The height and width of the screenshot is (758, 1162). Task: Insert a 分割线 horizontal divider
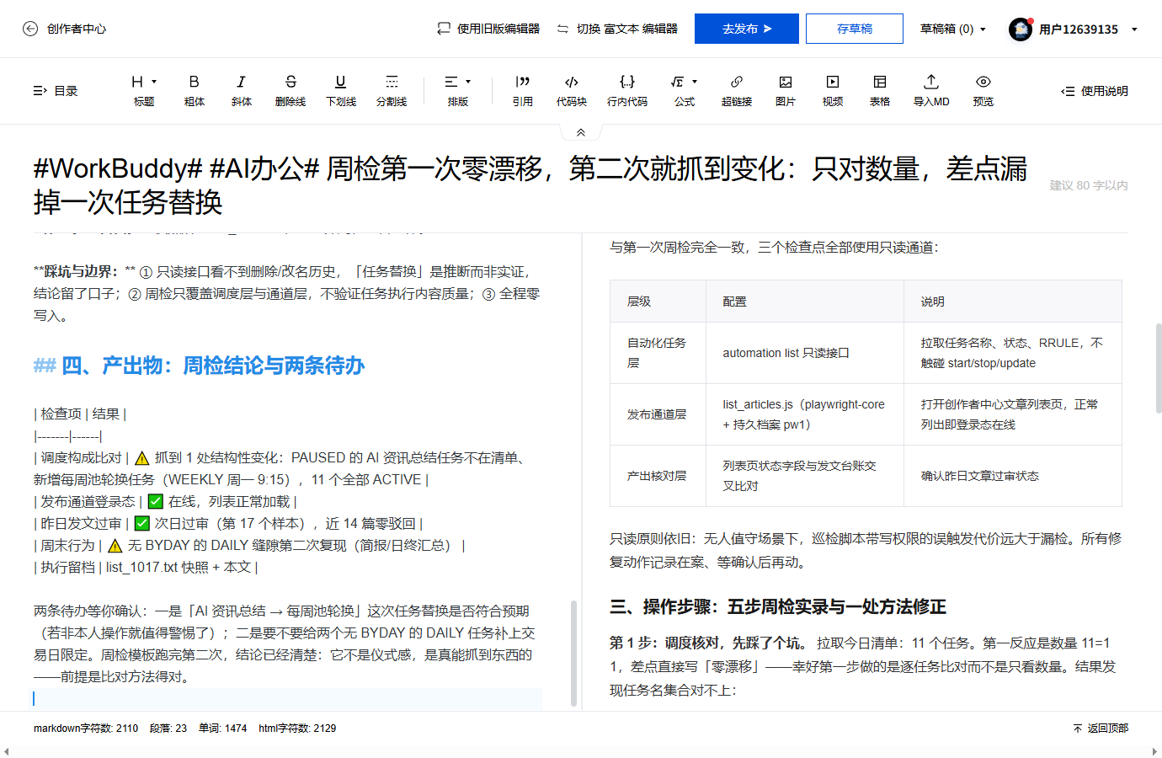pos(392,91)
